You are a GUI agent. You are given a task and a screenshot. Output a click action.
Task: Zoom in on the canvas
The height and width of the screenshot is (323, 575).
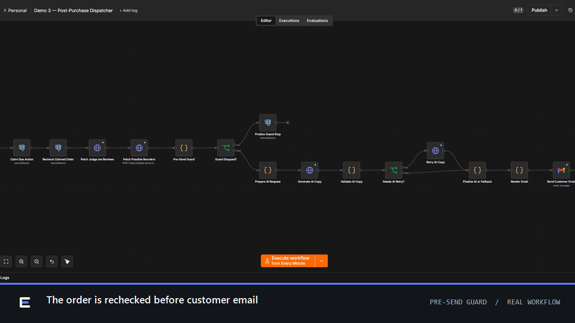tap(21, 261)
